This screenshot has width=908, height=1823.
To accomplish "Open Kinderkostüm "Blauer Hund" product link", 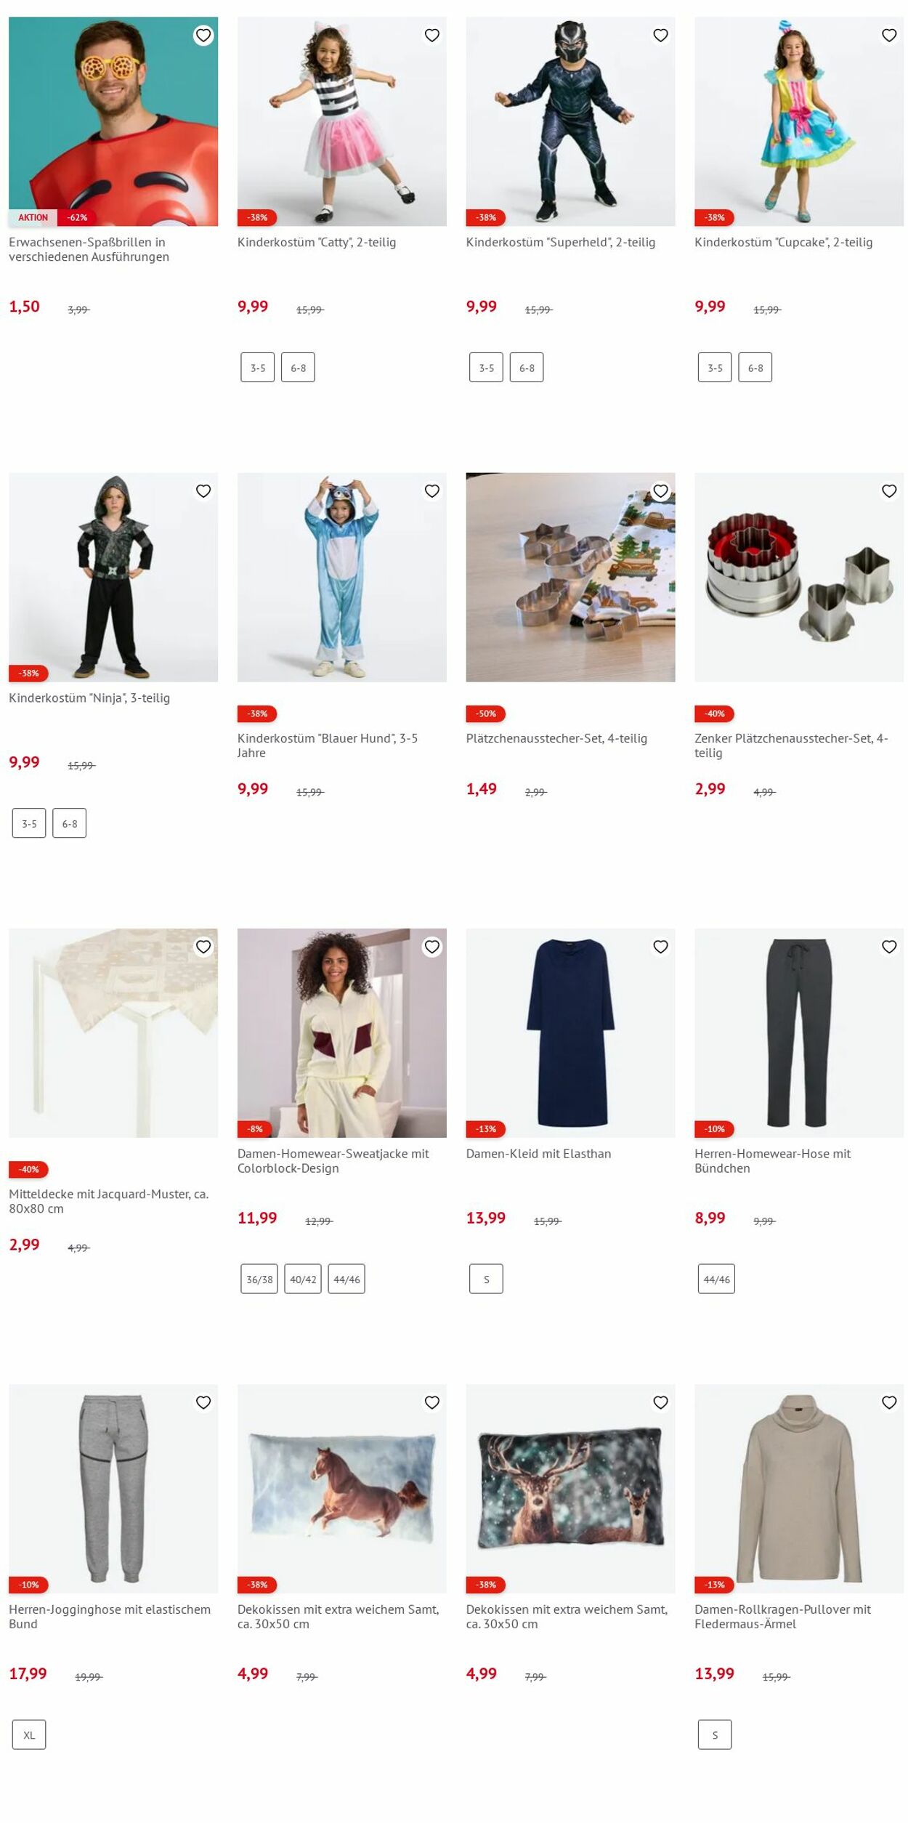I will tap(328, 745).
